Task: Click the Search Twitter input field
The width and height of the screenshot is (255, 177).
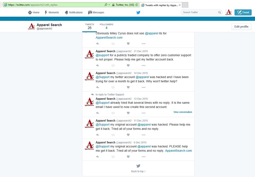Action: point(201,12)
